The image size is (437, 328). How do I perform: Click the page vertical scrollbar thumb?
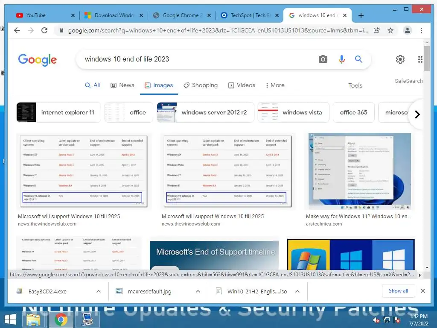pyautogui.click(x=427, y=58)
